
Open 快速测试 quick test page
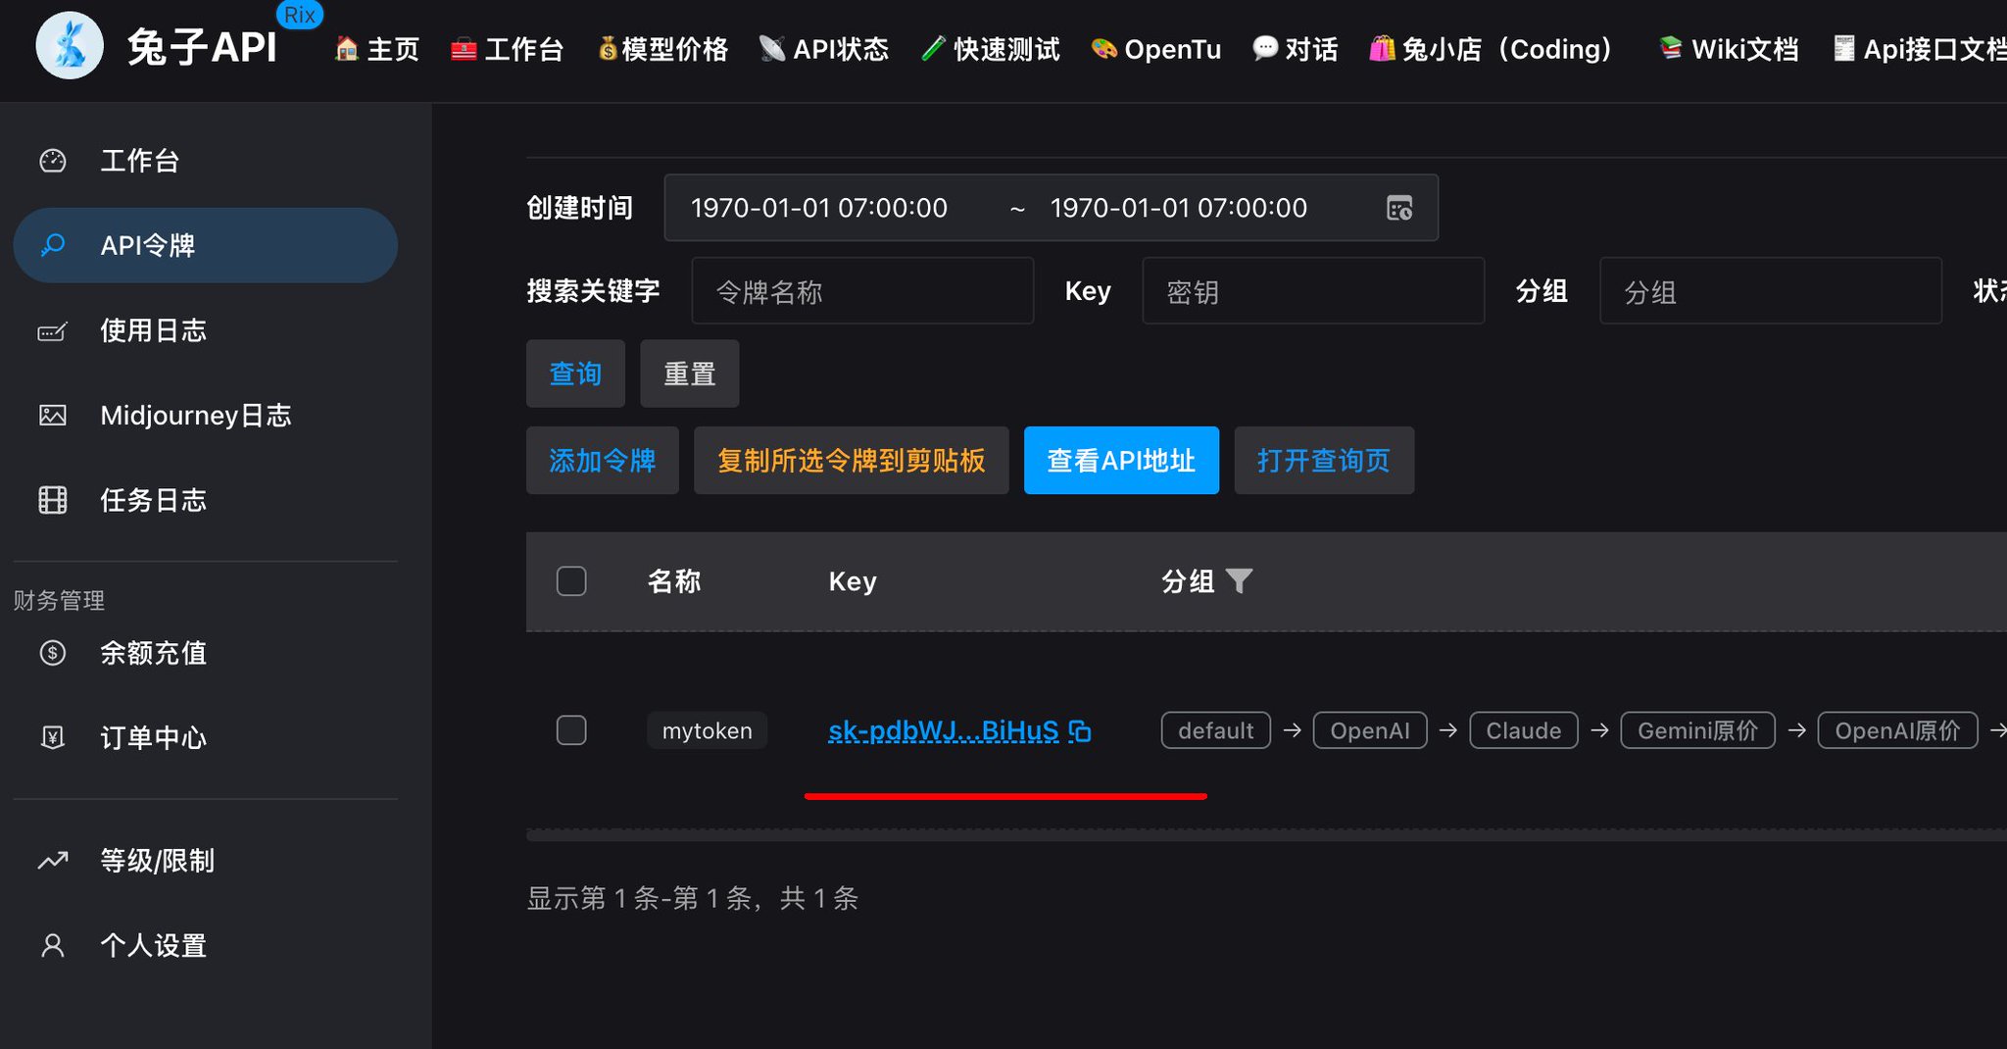(991, 49)
